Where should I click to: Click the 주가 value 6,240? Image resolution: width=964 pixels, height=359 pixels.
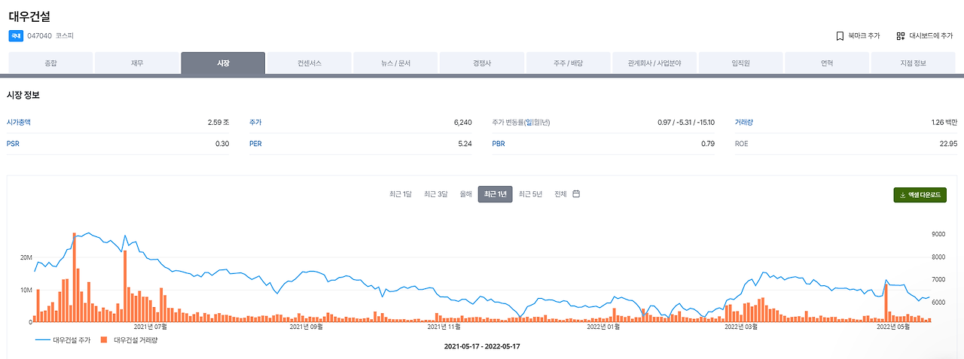463,122
